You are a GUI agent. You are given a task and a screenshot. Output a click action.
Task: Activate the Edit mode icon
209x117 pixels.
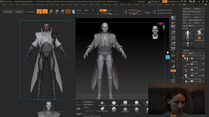[39, 11]
